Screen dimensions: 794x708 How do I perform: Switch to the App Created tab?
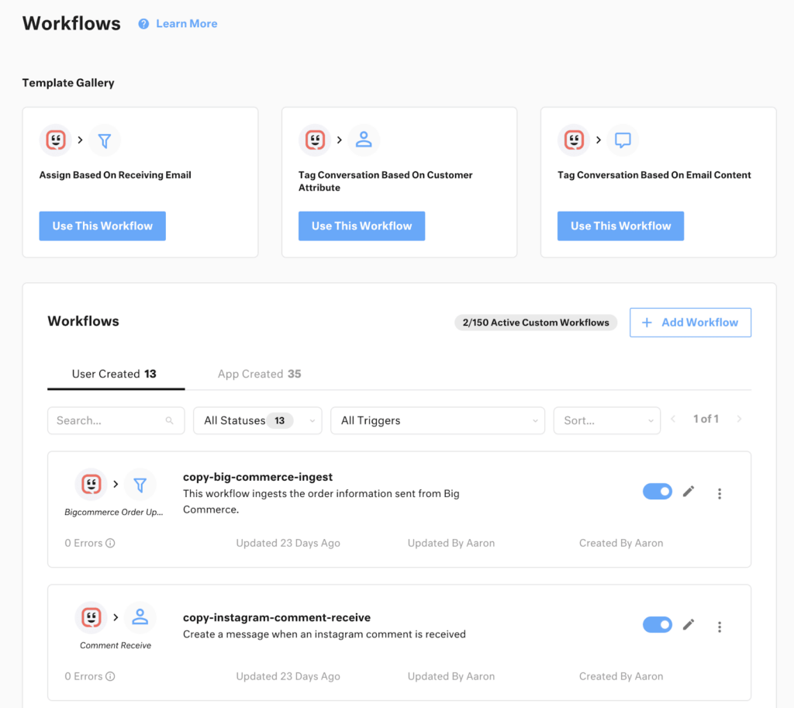(259, 374)
